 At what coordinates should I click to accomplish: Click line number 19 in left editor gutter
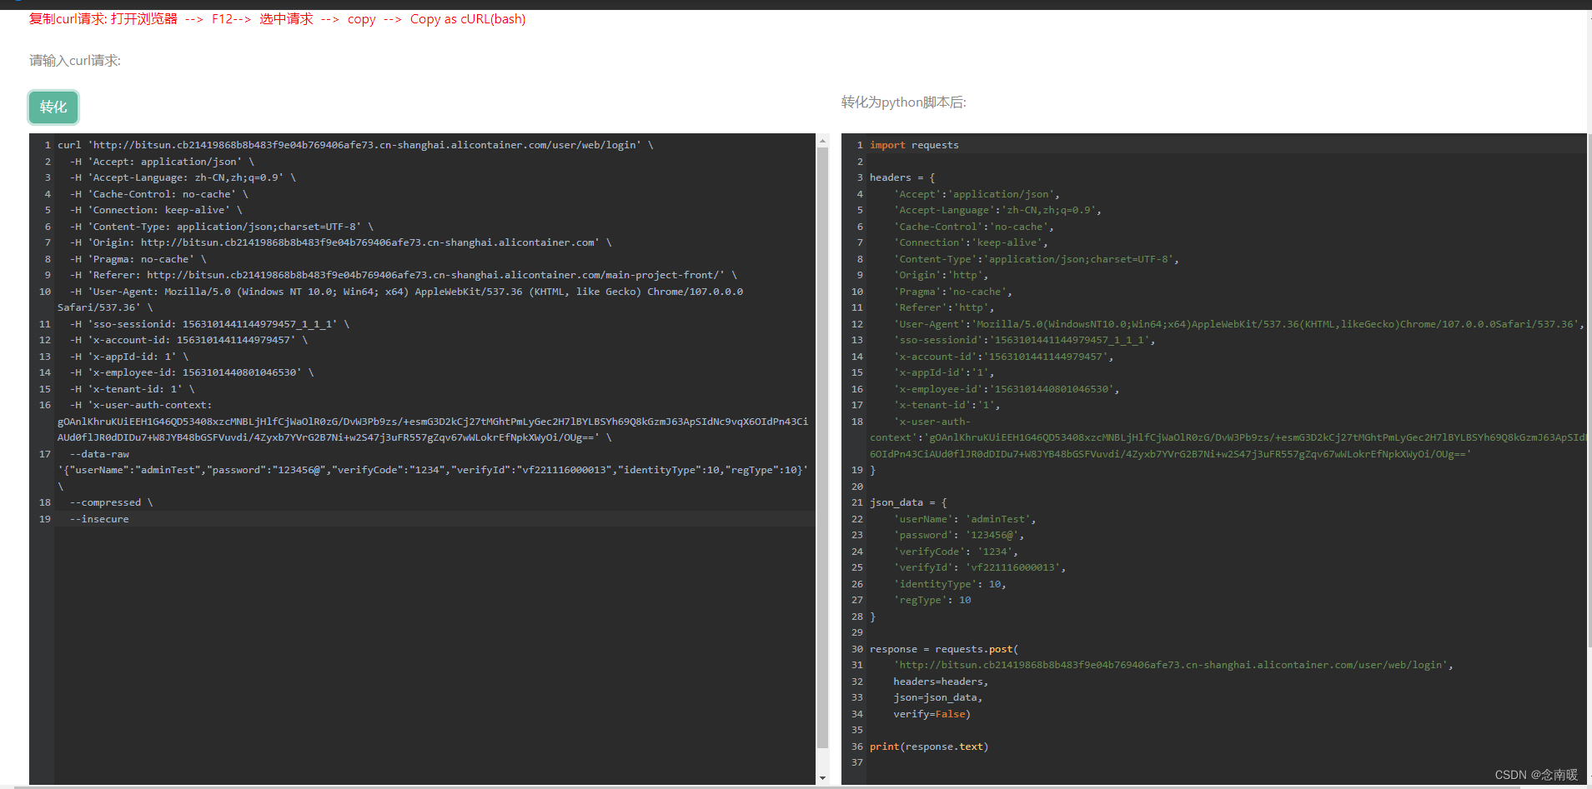pyautogui.click(x=45, y=519)
